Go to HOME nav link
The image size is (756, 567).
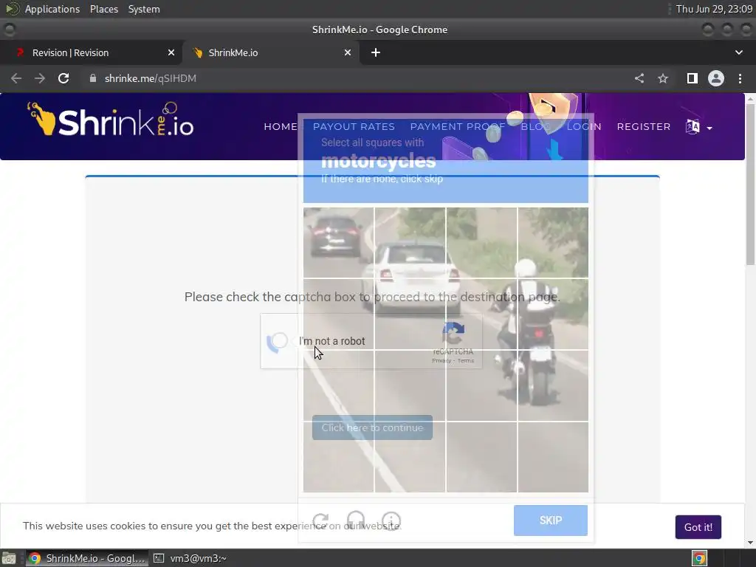tap(280, 126)
